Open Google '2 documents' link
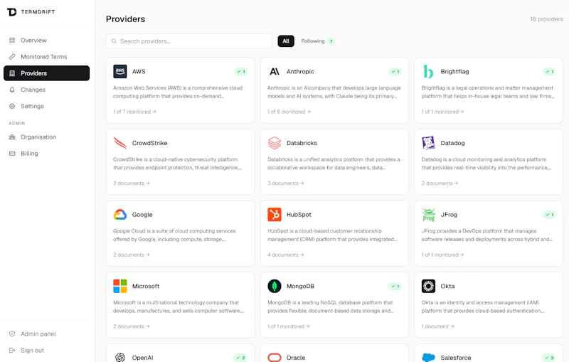 (x=132, y=255)
